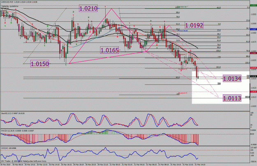
Task: Click the blue pivot price tag on axis
Action: pyautogui.click(x=253, y=29)
